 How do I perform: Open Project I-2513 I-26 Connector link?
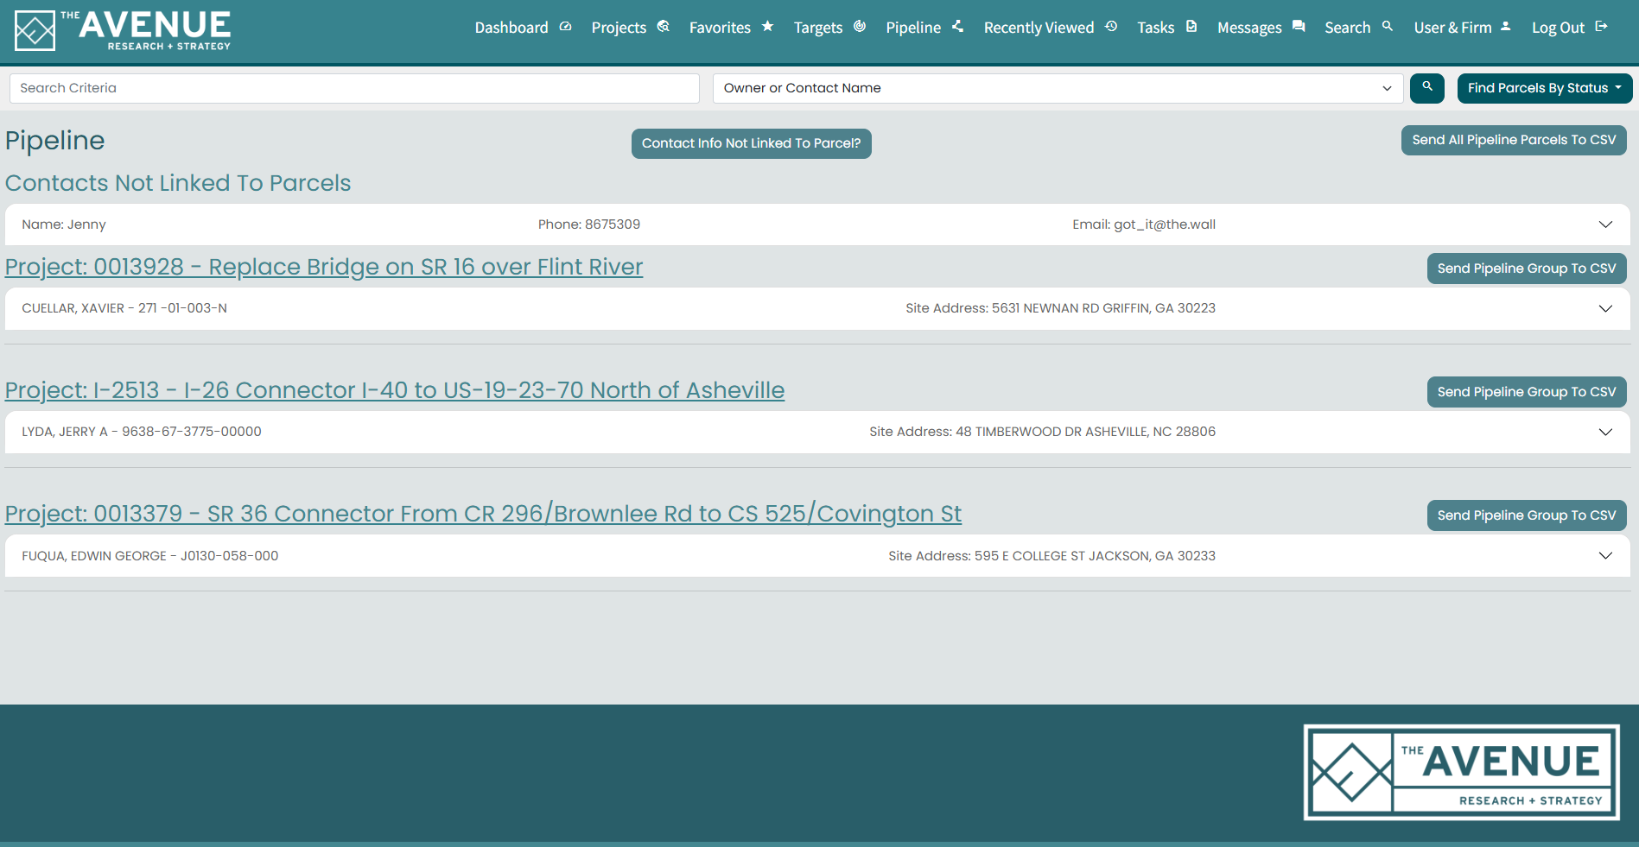(x=395, y=390)
